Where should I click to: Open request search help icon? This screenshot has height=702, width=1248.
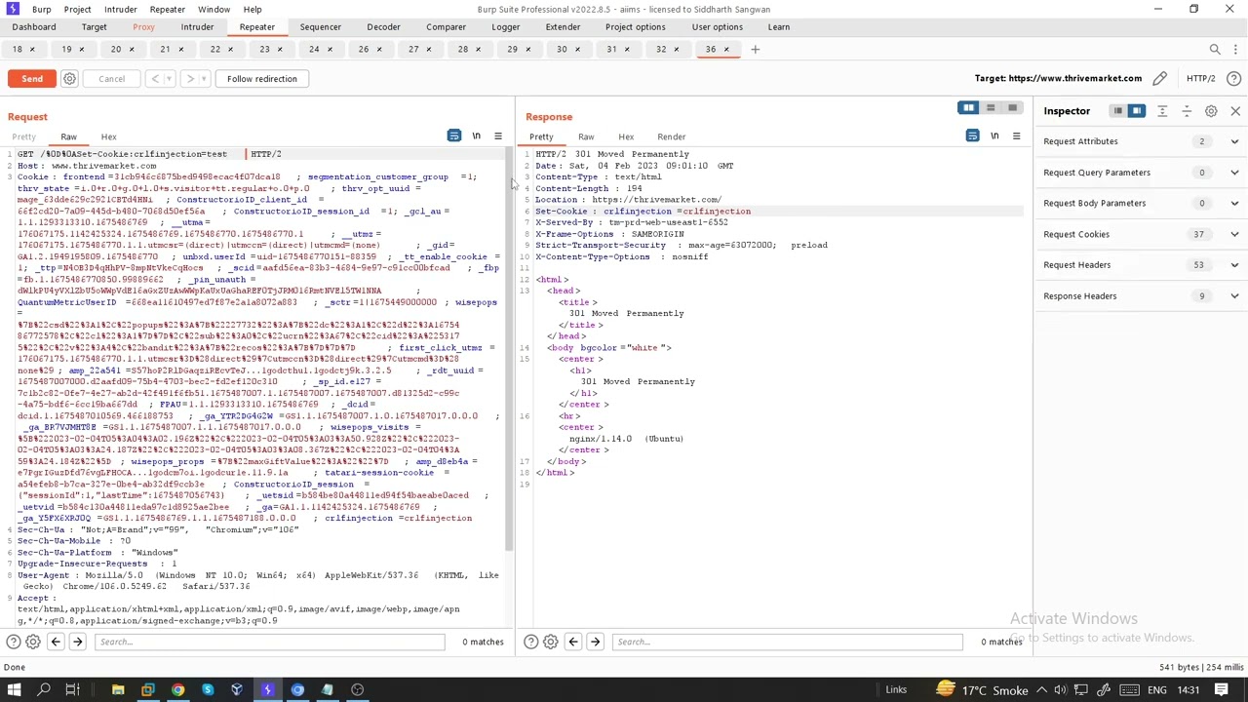point(14,642)
